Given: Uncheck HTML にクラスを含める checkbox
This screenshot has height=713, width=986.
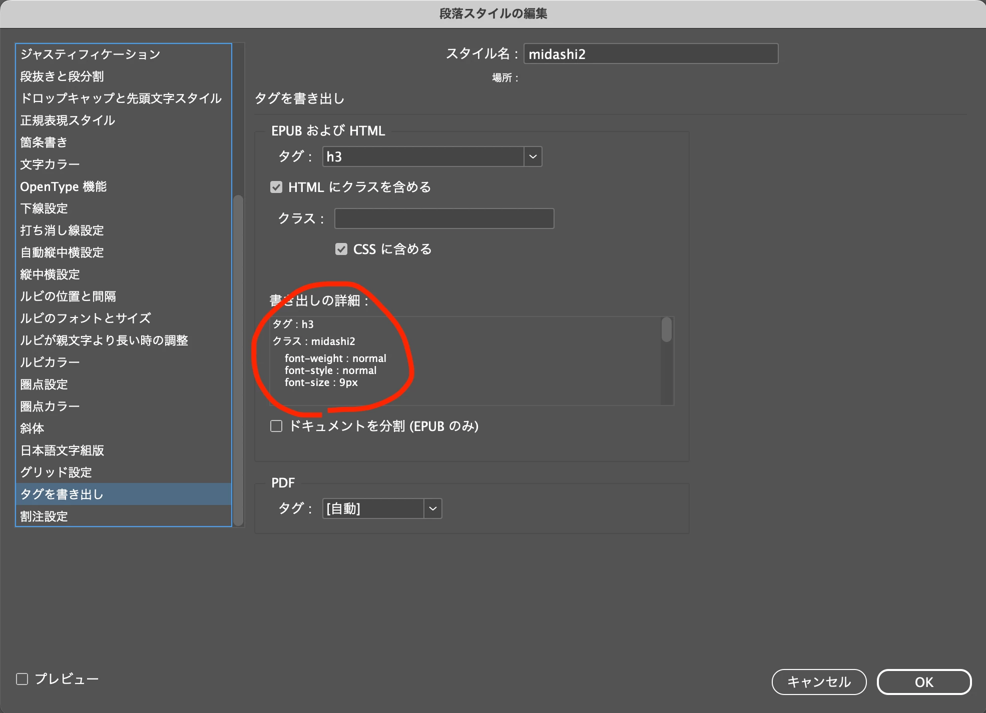Looking at the screenshot, I should [x=276, y=187].
